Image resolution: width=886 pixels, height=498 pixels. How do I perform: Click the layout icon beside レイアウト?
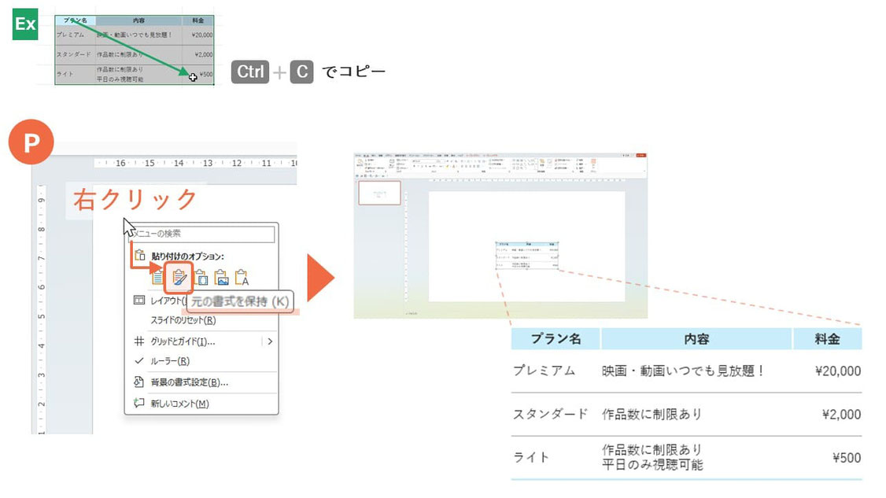[x=138, y=301]
